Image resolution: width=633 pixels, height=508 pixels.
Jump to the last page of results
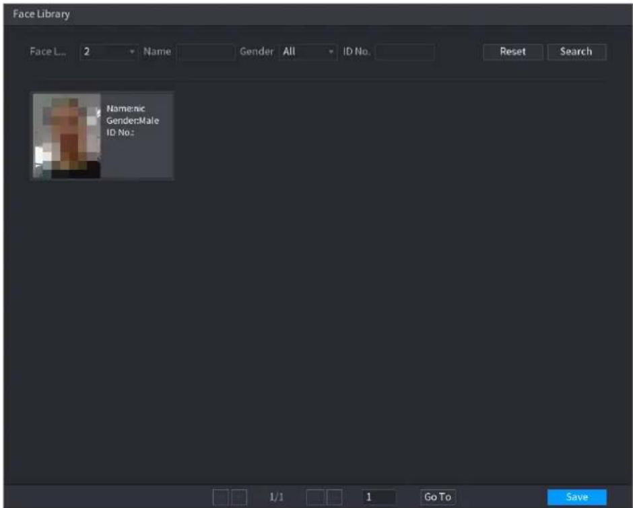pos(334,497)
